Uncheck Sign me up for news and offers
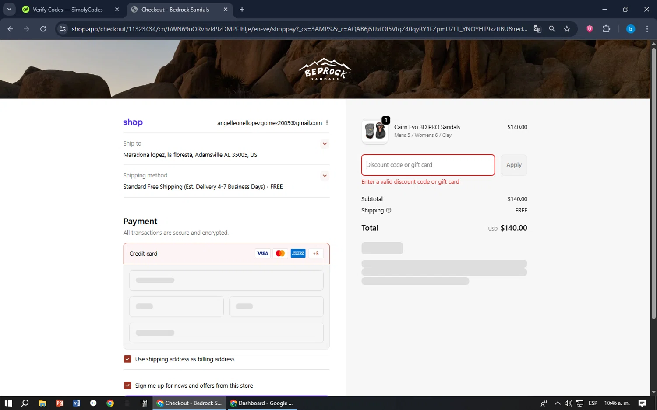 [127, 386]
